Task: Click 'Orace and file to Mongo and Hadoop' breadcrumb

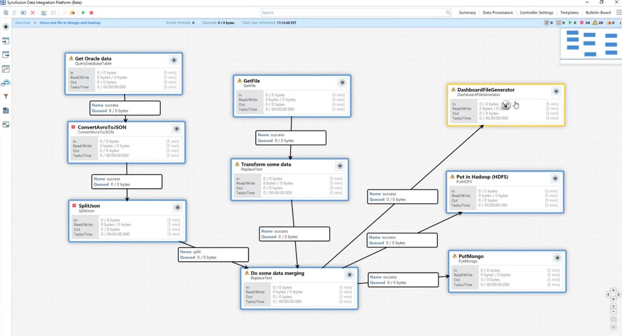Action: (70, 23)
